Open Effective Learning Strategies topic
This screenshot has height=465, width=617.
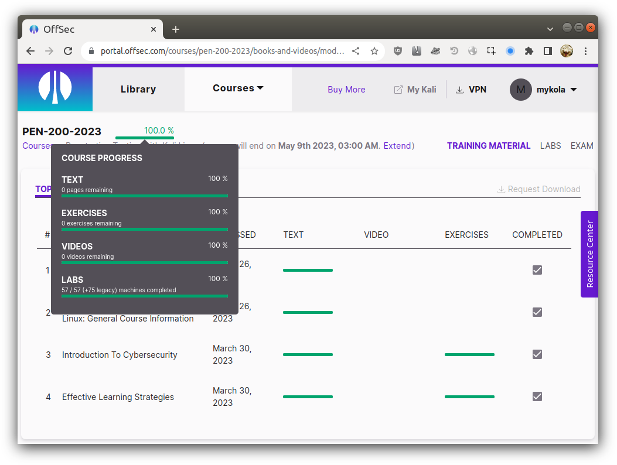[118, 397]
